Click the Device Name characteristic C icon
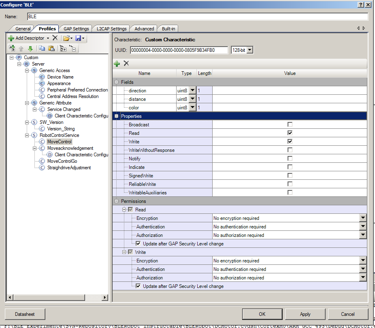 pyautogui.click(x=42, y=77)
